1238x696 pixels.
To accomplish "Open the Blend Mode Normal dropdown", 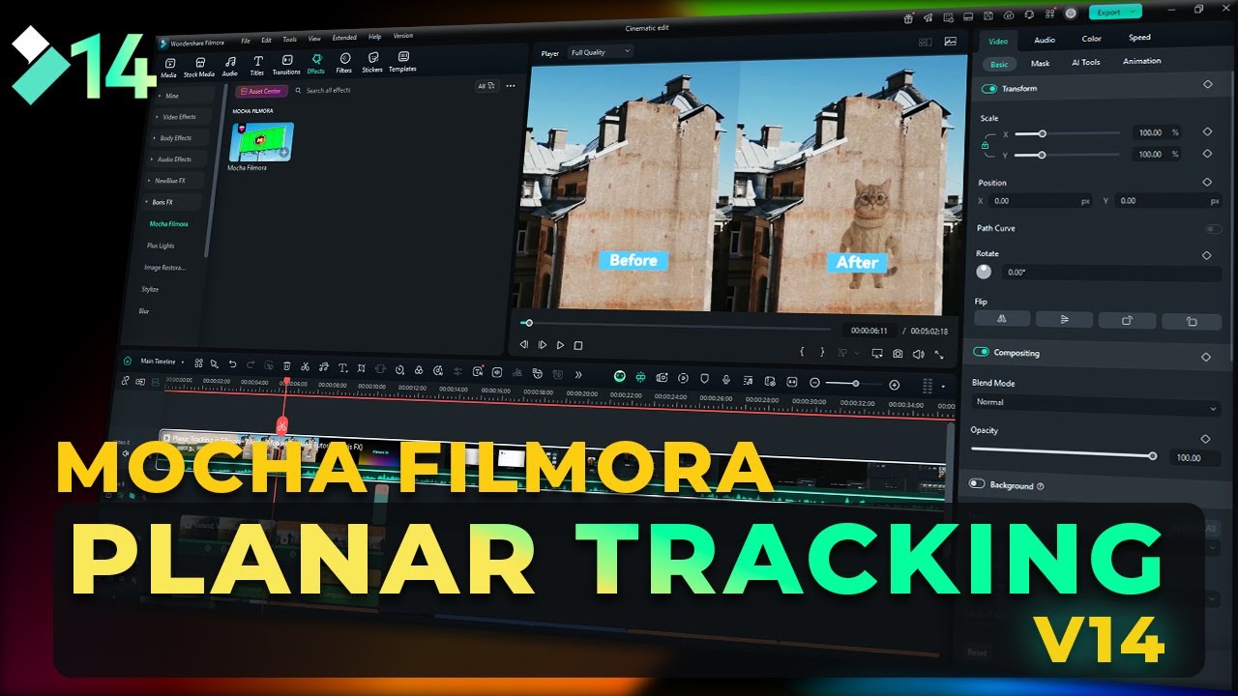I will pyautogui.click(x=1096, y=404).
